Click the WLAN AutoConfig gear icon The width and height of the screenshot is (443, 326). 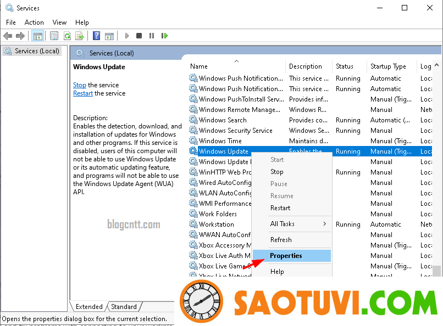(x=193, y=193)
